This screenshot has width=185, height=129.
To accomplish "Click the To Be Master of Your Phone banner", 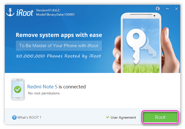I will point(59,46).
